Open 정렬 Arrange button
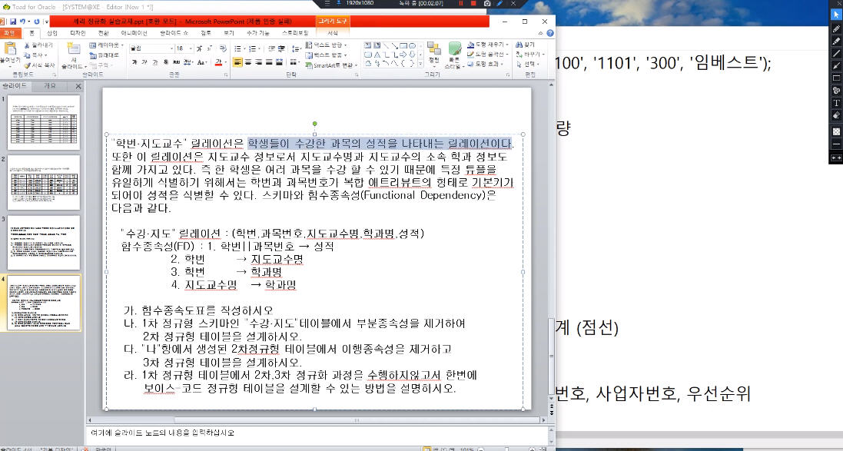 (434, 54)
